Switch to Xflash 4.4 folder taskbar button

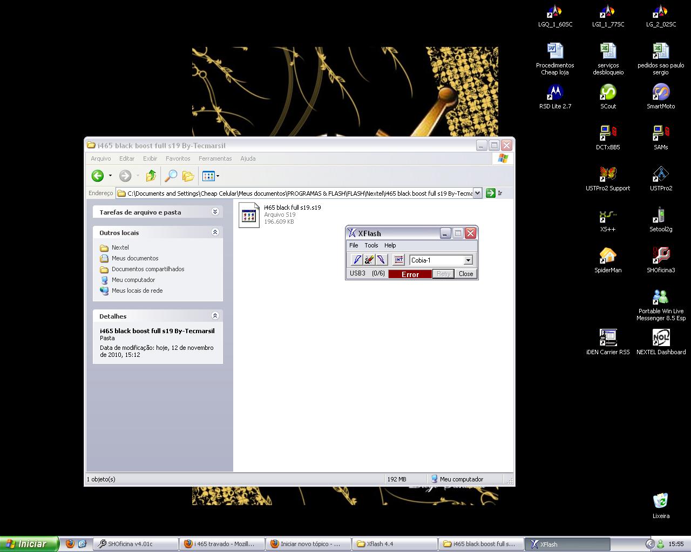pyautogui.click(x=395, y=544)
